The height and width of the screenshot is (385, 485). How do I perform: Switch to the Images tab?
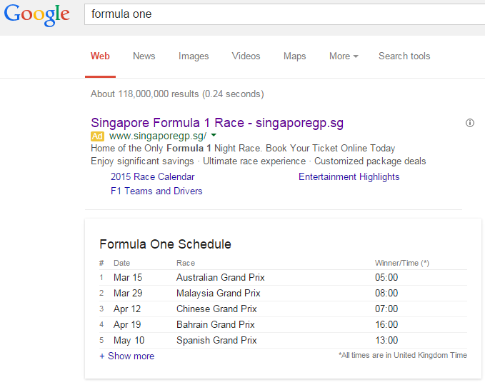tap(194, 56)
